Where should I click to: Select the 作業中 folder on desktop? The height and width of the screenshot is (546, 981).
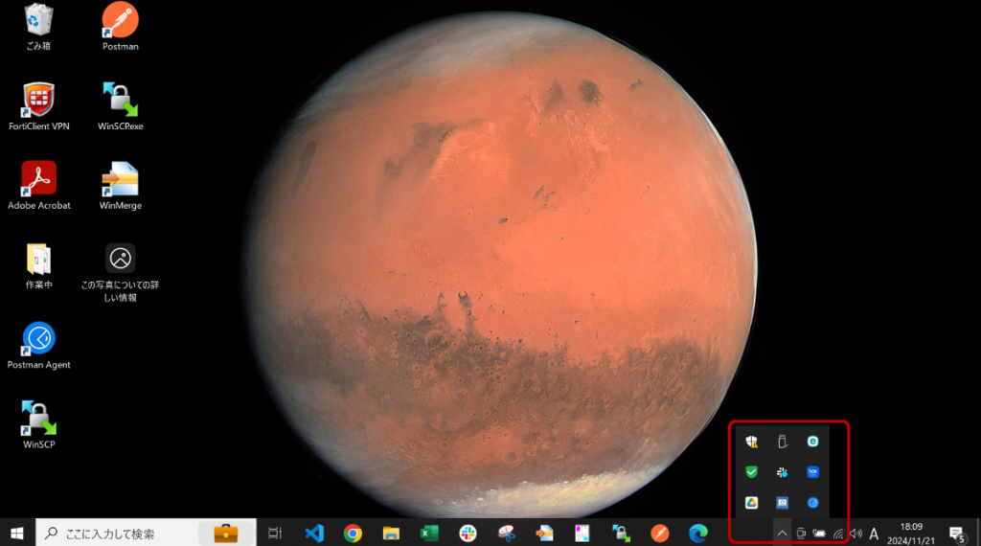coord(38,265)
